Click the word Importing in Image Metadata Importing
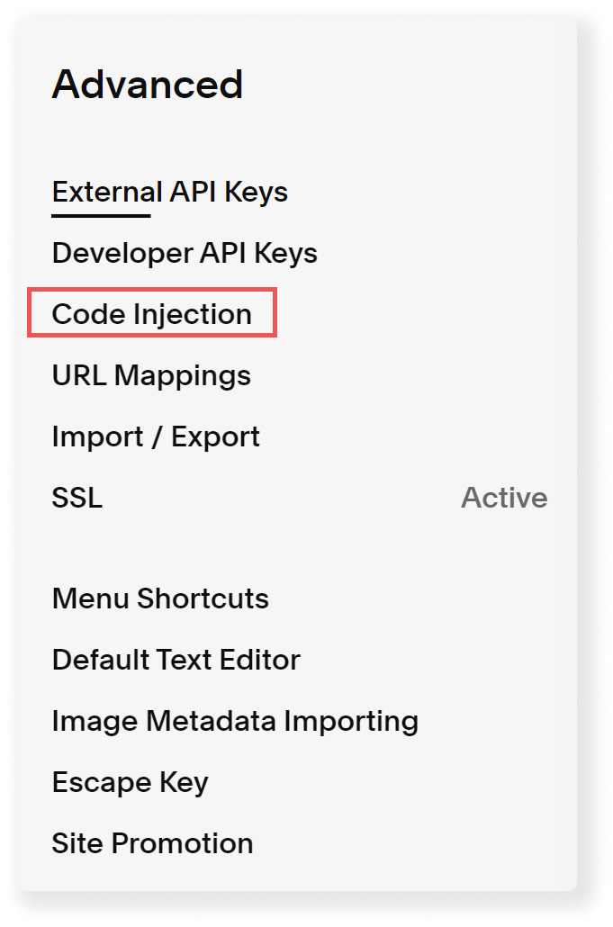 [351, 721]
